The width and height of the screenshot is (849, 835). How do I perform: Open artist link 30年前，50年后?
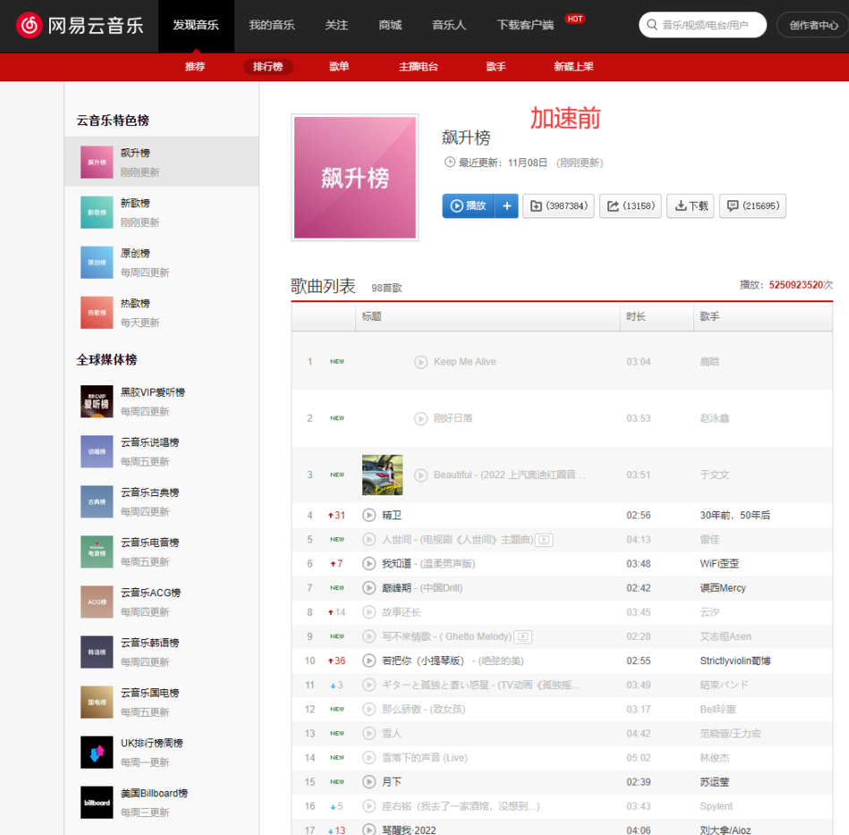point(734,515)
